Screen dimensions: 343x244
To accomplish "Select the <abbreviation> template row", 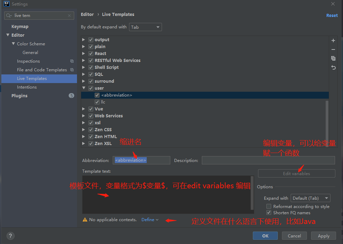I will tap(205, 95).
